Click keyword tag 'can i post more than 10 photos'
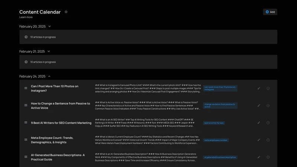 tap(220, 88)
